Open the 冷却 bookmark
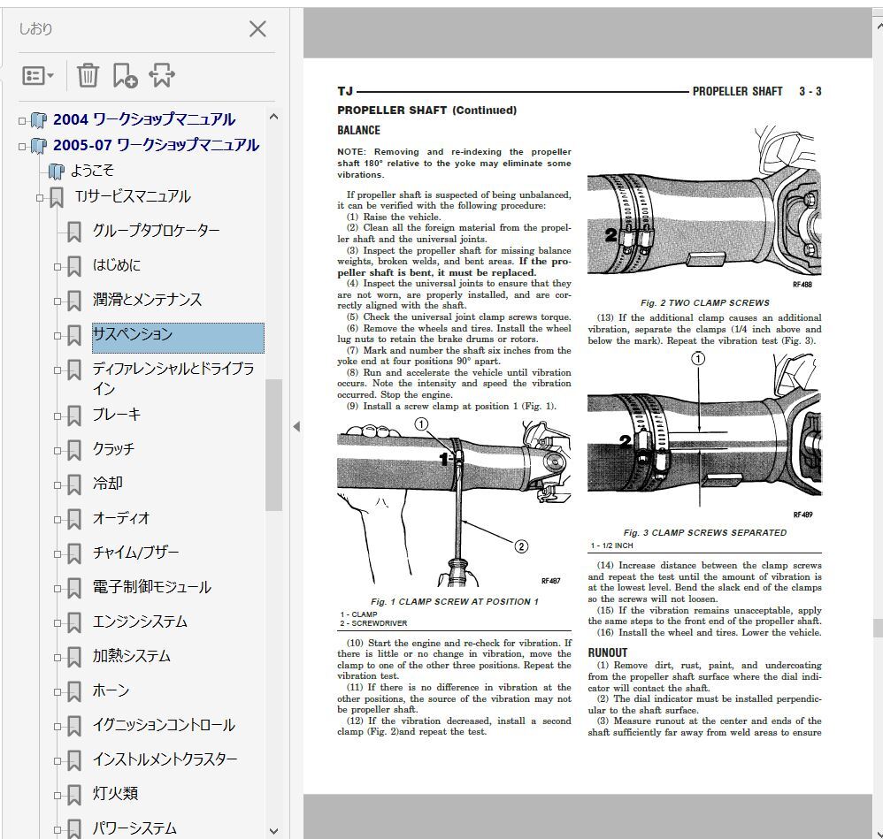Image resolution: width=883 pixels, height=839 pixels. coord(108,484)
